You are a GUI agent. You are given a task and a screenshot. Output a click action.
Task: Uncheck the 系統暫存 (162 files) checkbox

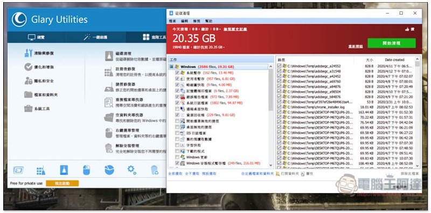pyautogui.click(x=177, y=73)
